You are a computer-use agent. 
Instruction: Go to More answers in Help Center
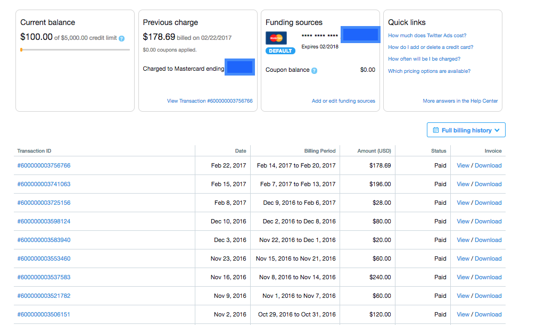[460, 101]
